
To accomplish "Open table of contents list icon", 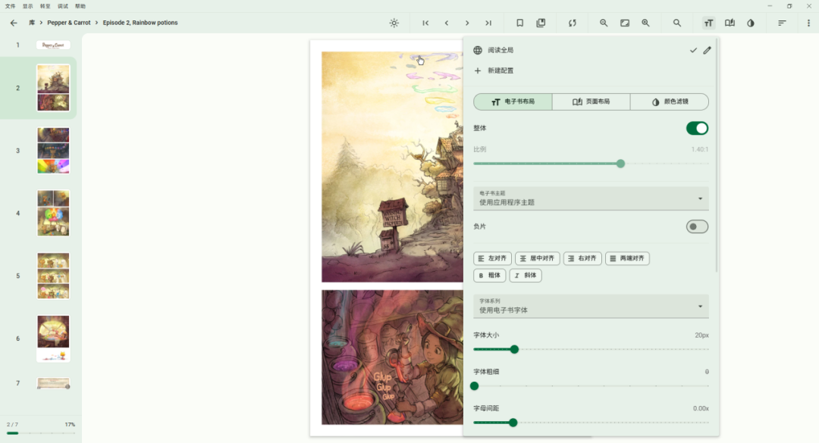I will pos(782,23).
